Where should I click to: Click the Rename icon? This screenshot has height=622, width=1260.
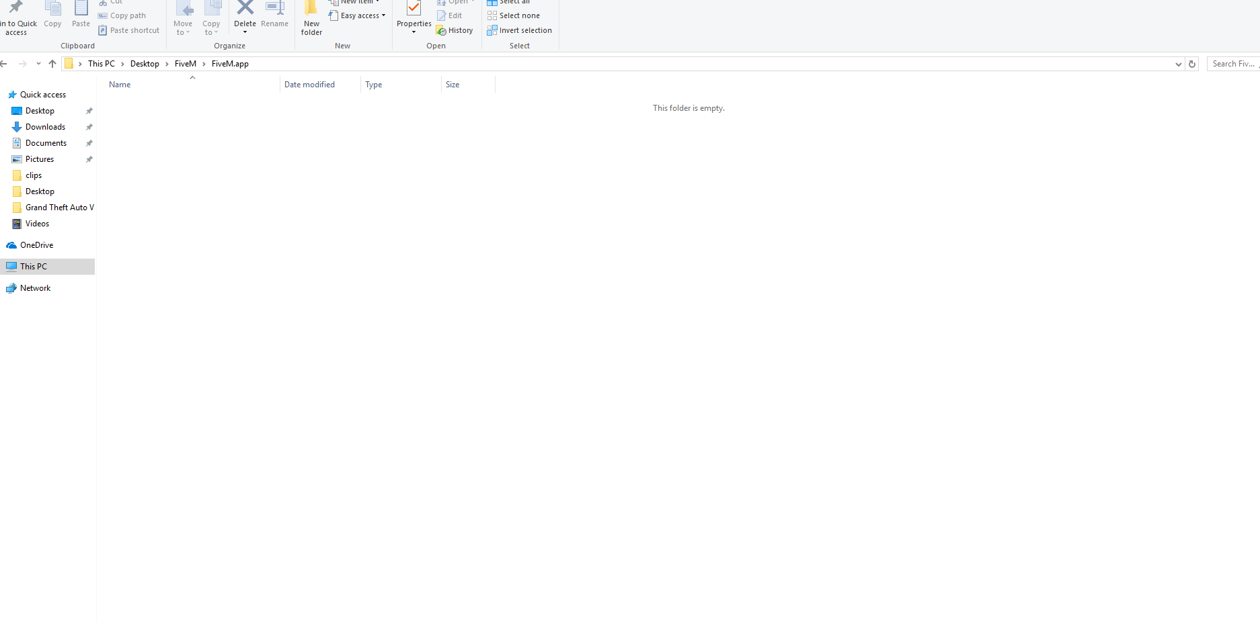(275, 8)
